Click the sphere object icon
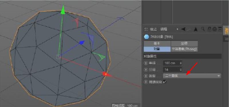The height and width of the screenshot is (107, 229). click(x=146, y=37)
